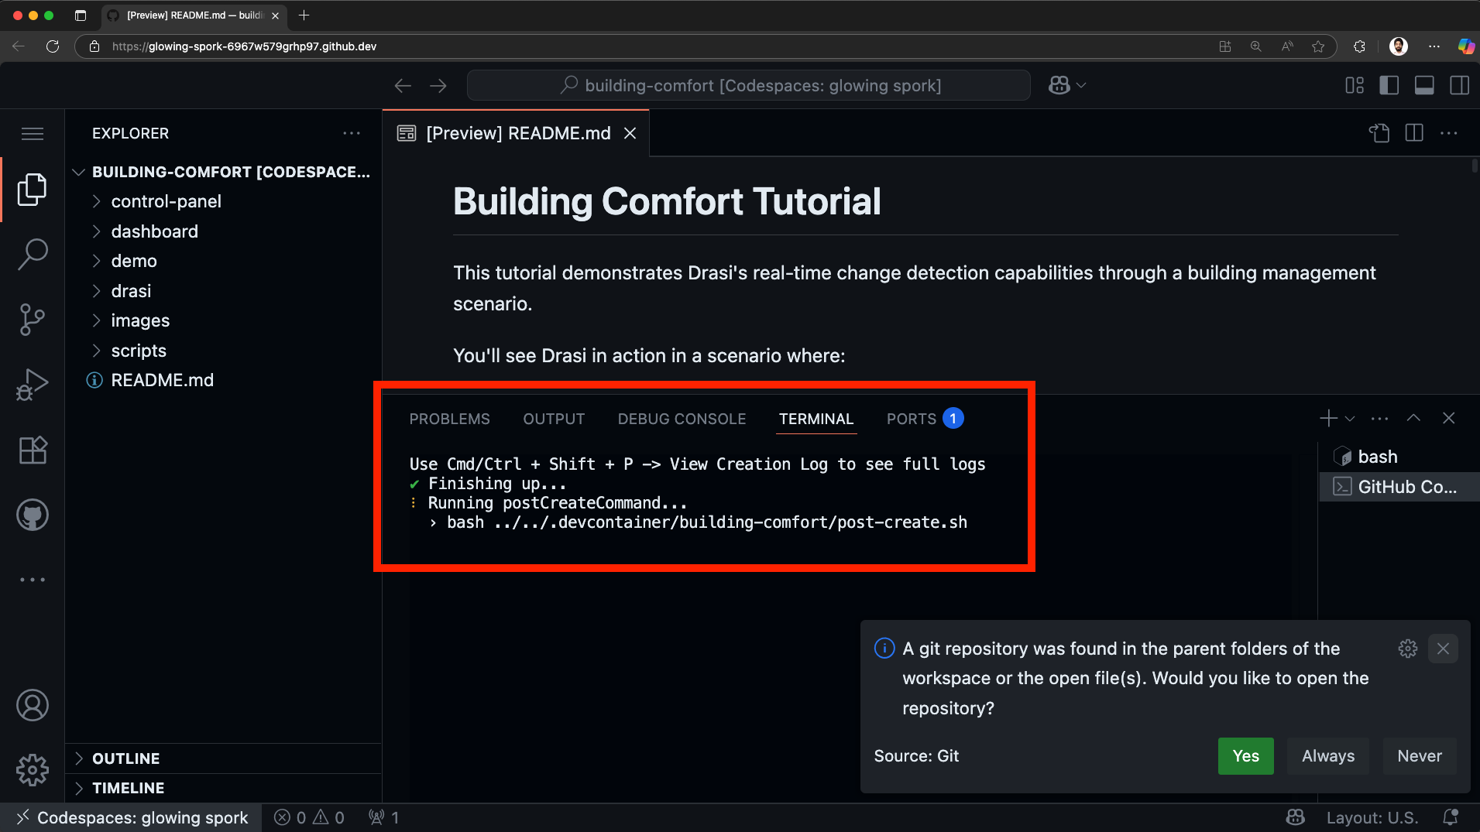The image size is (1480, 832).
Task: Open the Run and Debug view
Action: 33,384
